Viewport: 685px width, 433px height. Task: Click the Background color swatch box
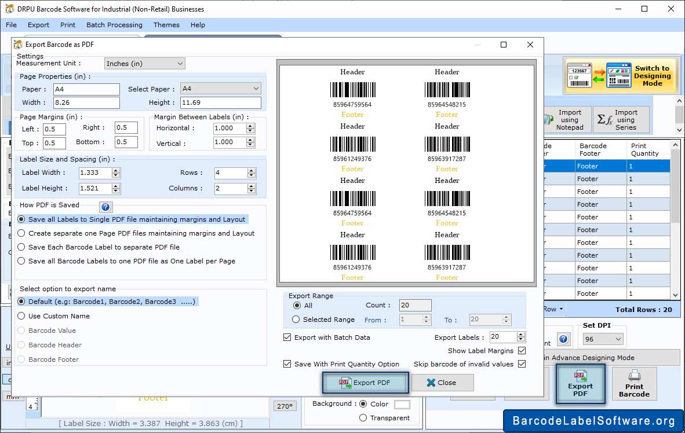402,405
